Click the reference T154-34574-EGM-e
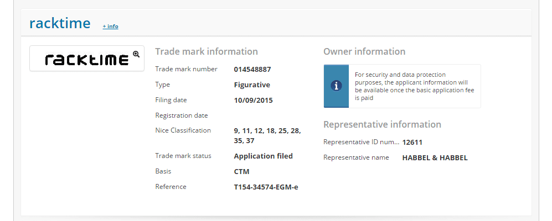This screenshot has width=552, height=221. (x=266, y=187)
